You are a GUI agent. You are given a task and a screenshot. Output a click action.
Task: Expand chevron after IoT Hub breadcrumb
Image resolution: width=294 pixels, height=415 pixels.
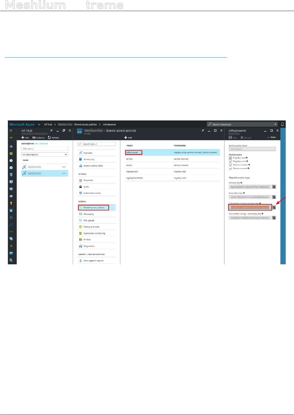(x=55, y=125)
